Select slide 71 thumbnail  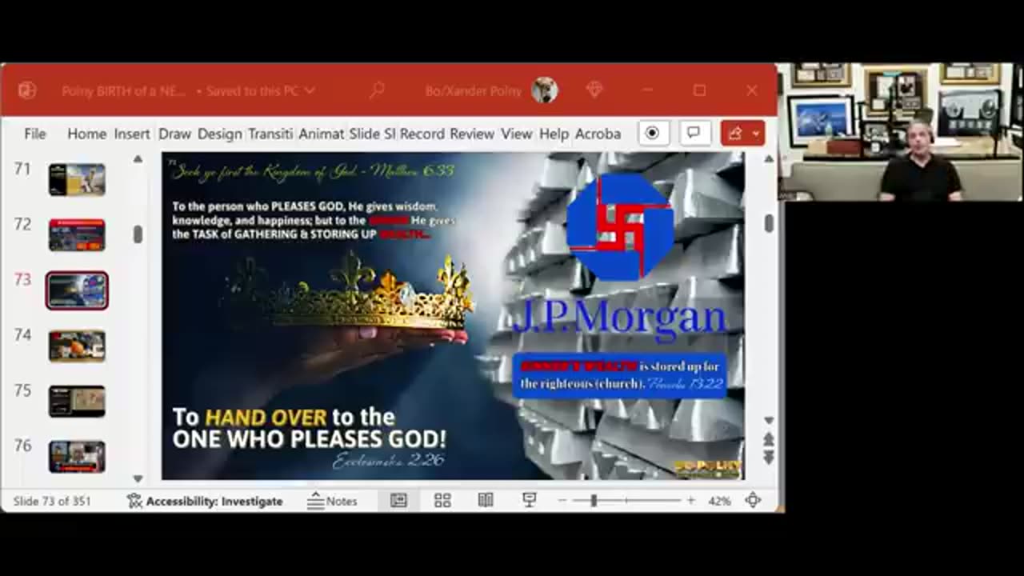77,180
